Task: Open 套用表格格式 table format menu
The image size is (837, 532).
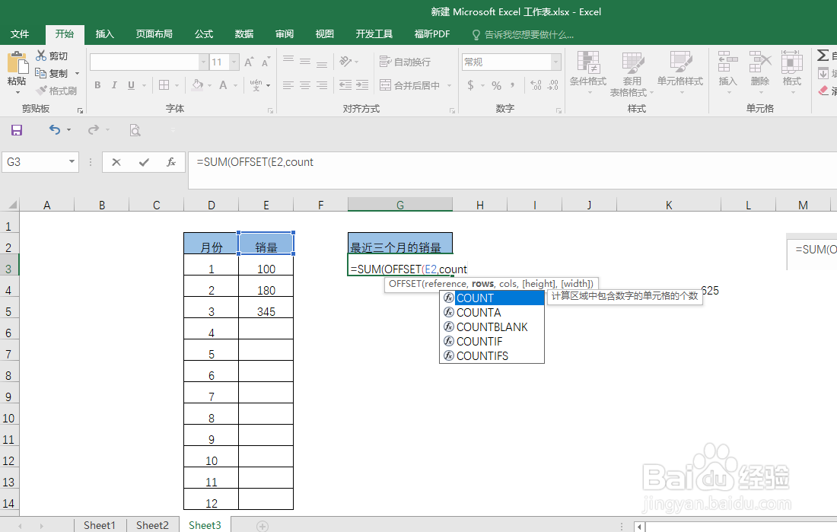Action: tap(632, 75)
